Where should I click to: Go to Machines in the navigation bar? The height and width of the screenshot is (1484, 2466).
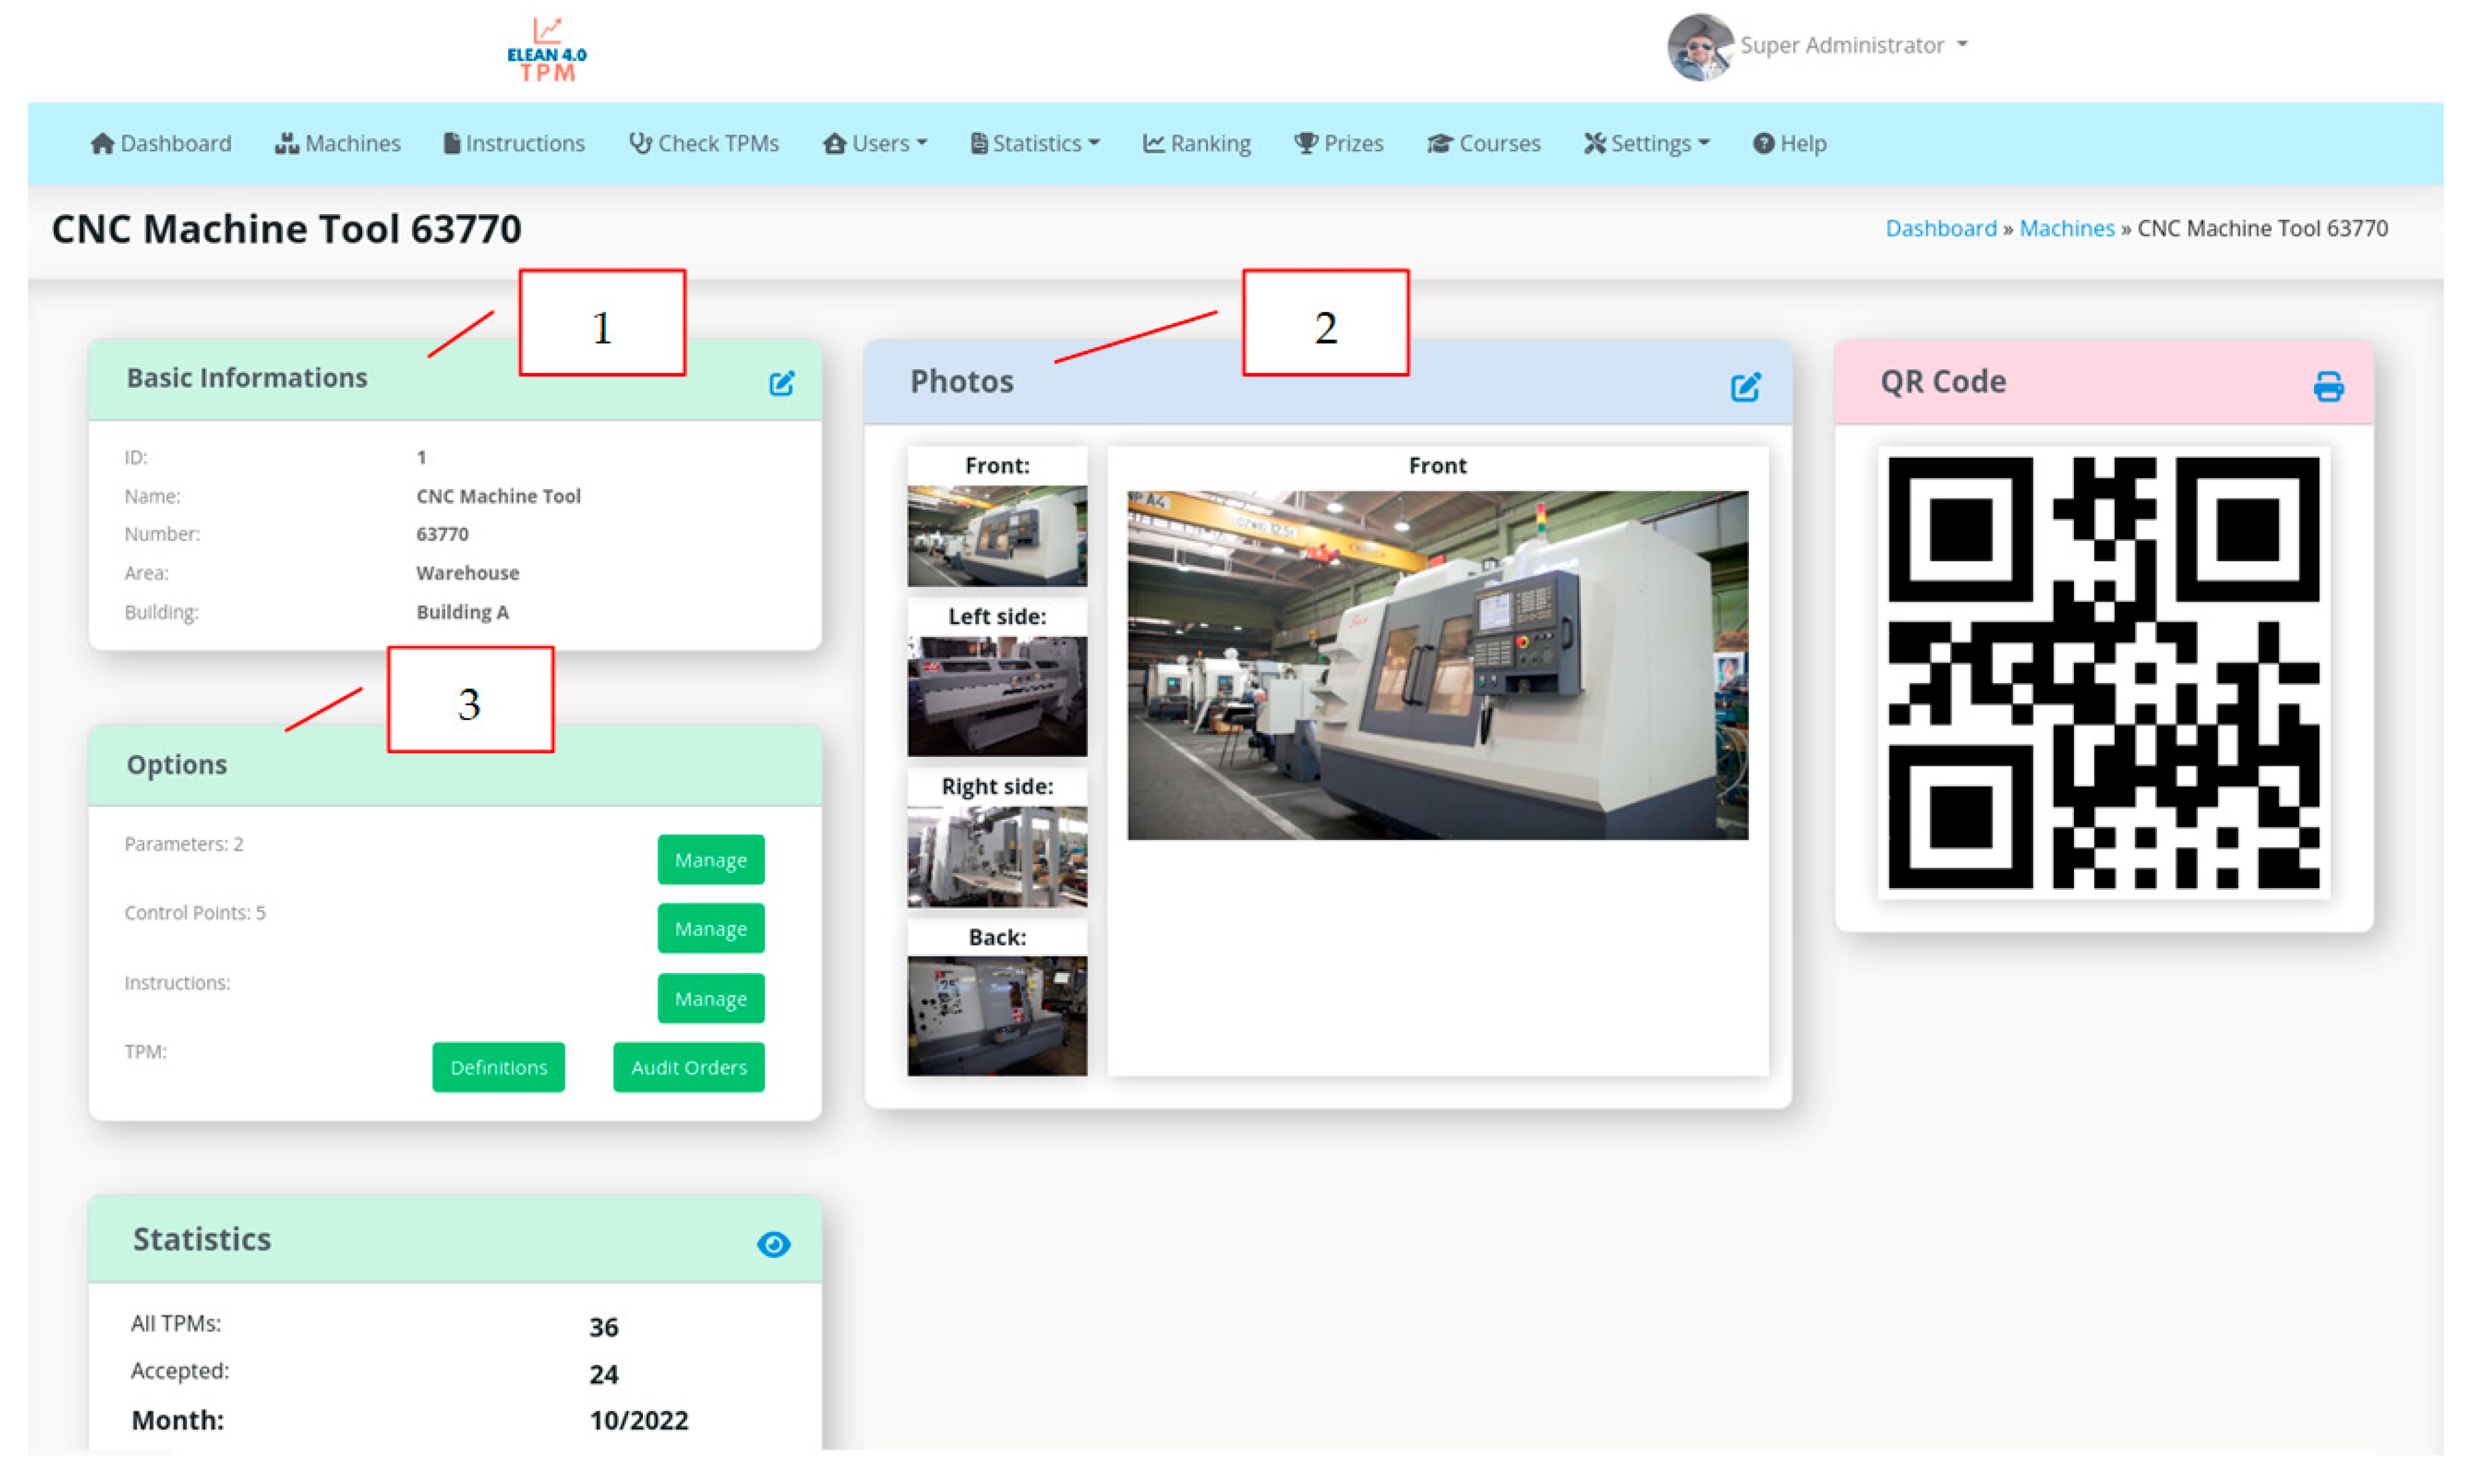pos(338,143)
